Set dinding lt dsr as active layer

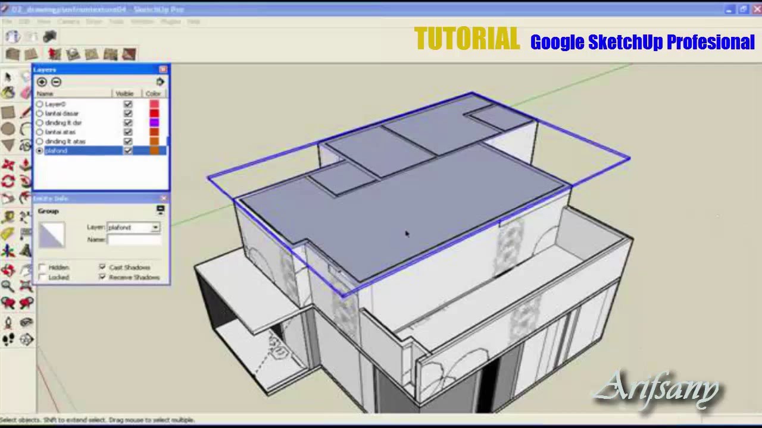39,122
